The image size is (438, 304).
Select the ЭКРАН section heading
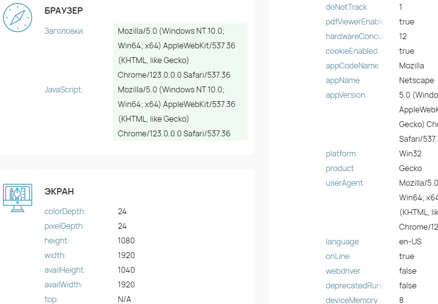(x=59, y=192)
